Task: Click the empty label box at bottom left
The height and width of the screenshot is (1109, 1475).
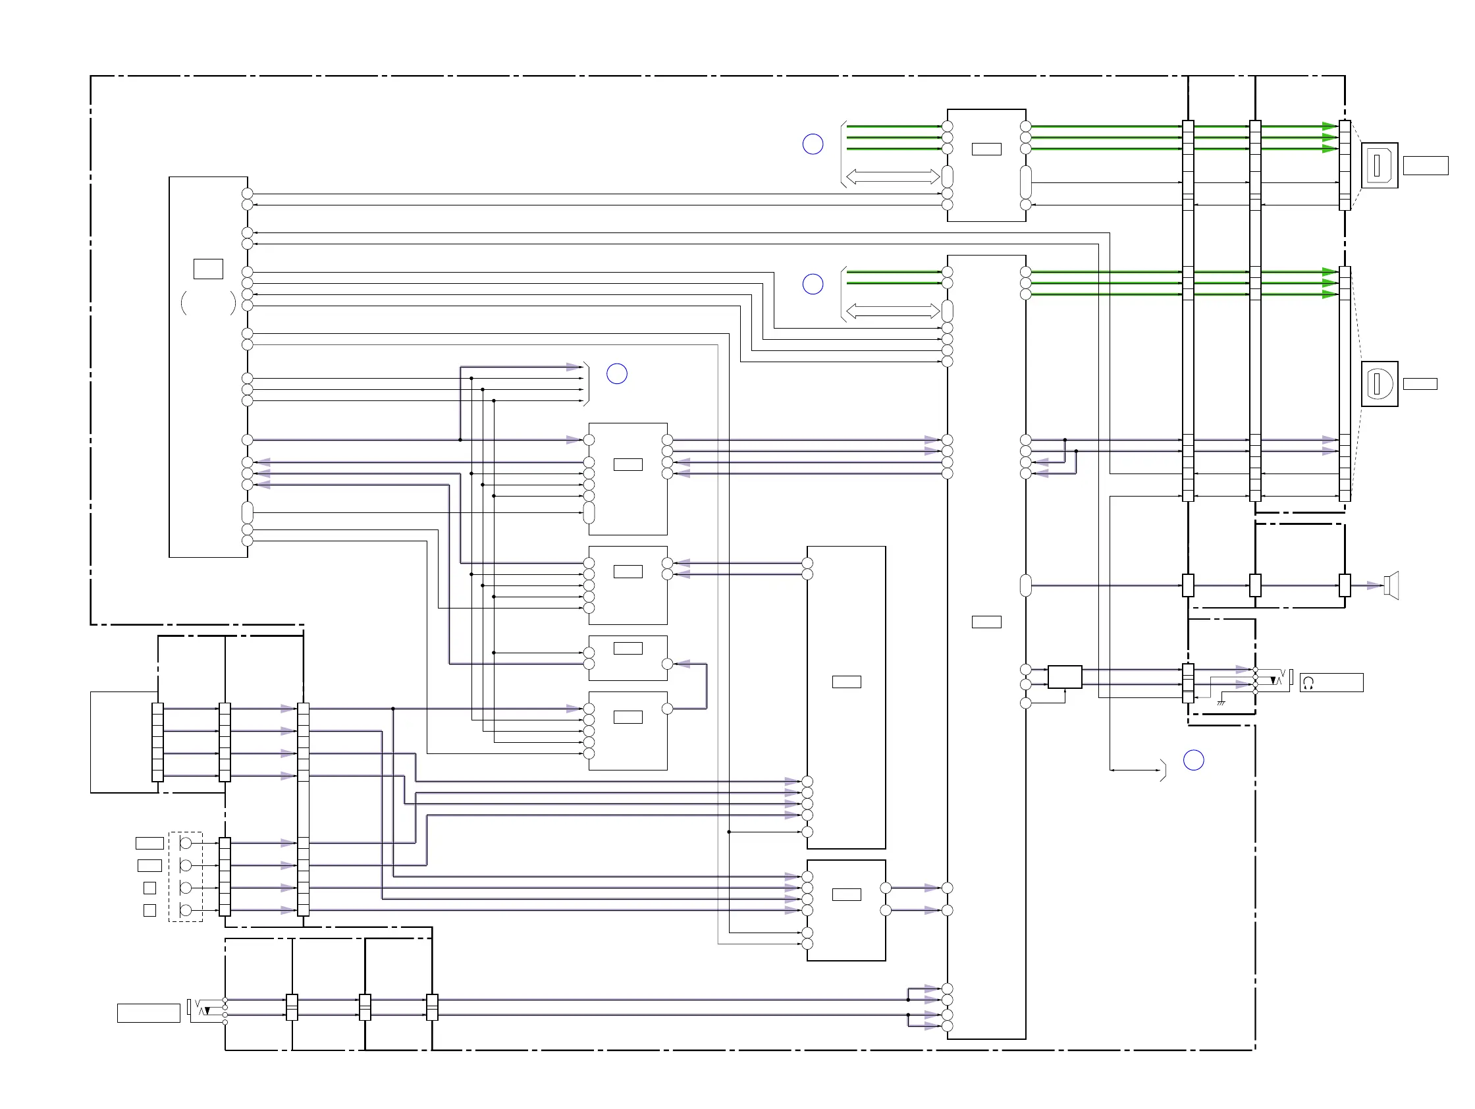Action: (x=148, y=1013)
